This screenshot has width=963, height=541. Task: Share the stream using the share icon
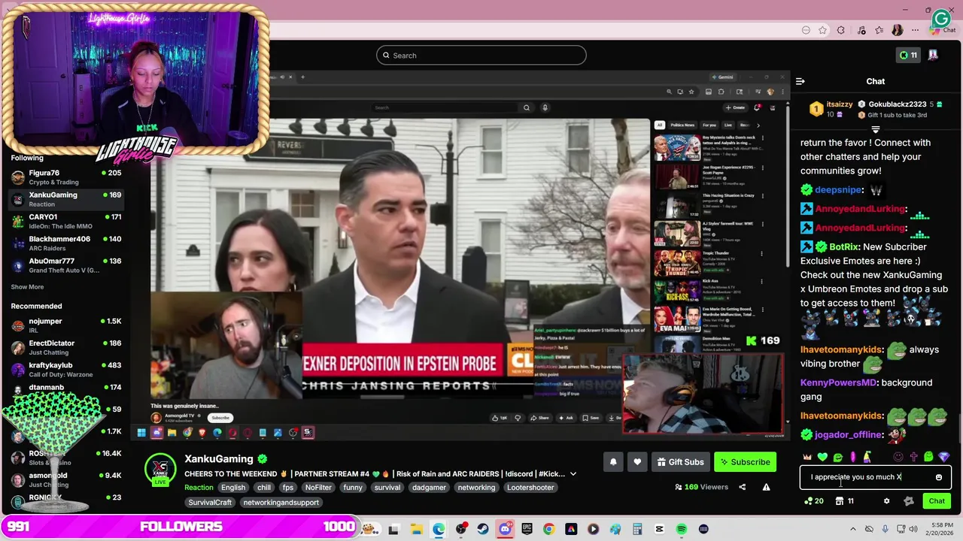tap(742, 487)
